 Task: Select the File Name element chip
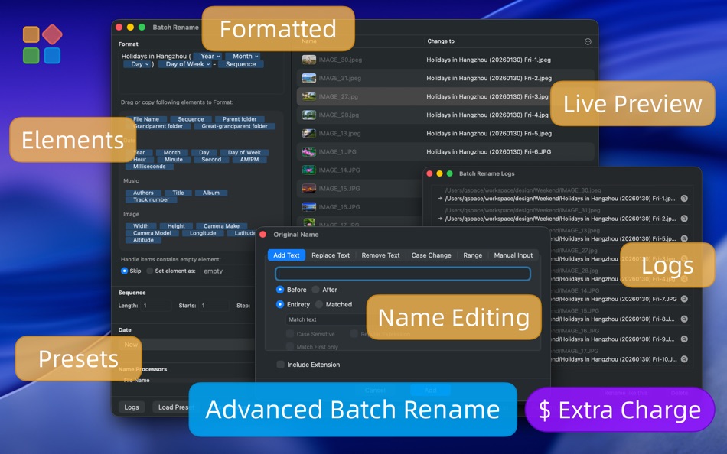click(146, 119)
